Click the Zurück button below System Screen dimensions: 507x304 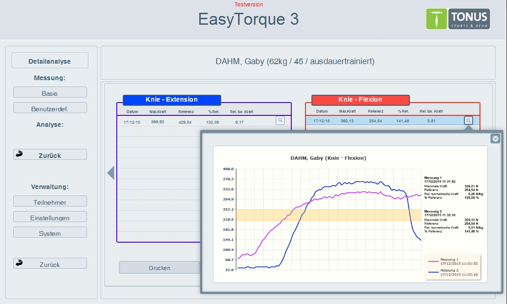pos(50,263)
